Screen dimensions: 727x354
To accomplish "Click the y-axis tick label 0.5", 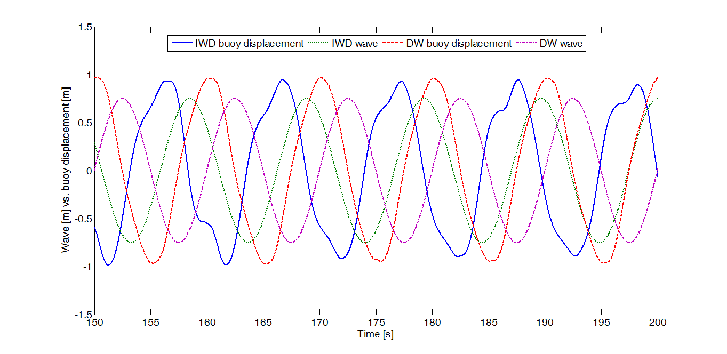I will point(85,123).
